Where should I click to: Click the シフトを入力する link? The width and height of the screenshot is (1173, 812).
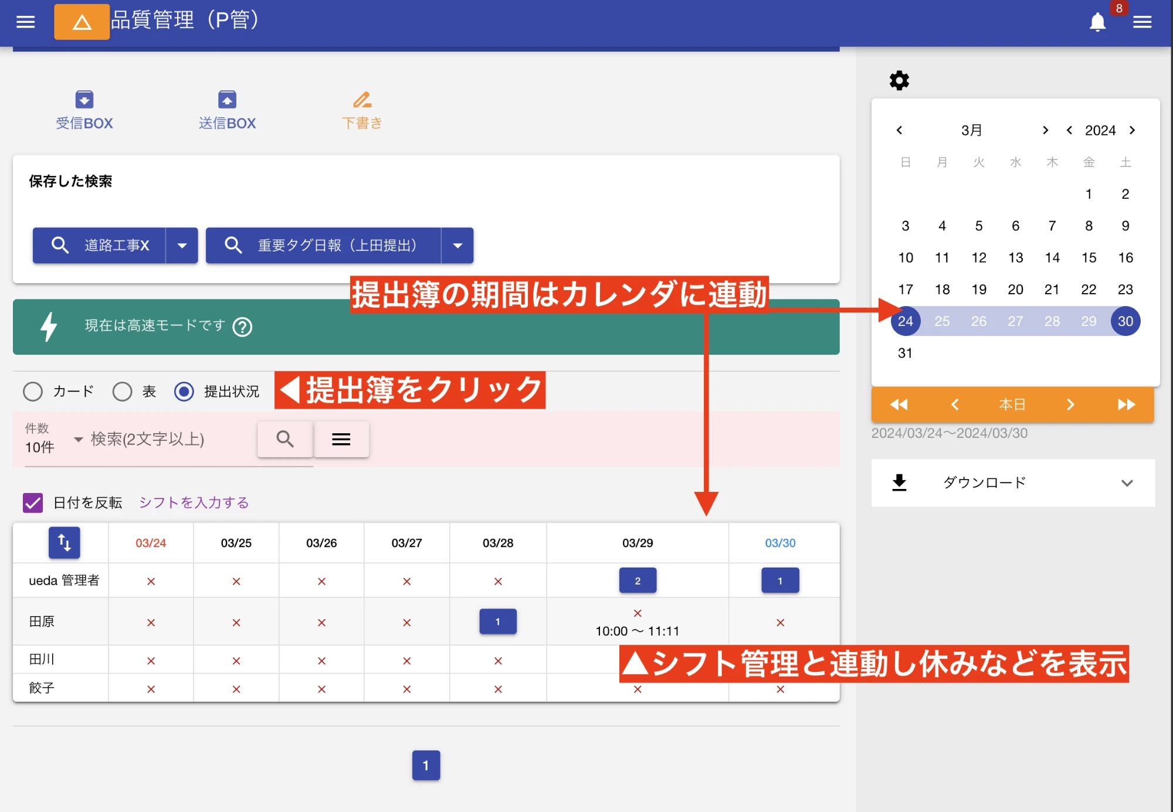(x=194, y=502)
